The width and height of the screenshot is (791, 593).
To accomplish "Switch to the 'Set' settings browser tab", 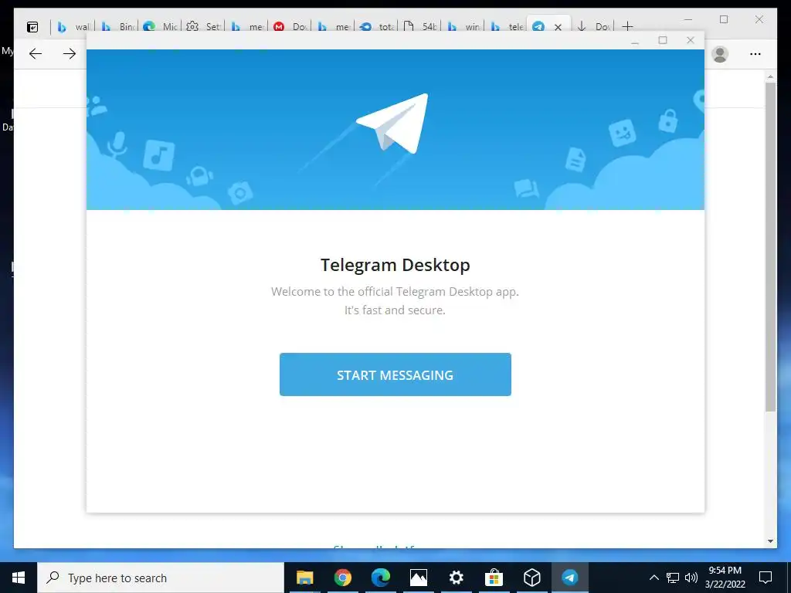I will point(204,27).
